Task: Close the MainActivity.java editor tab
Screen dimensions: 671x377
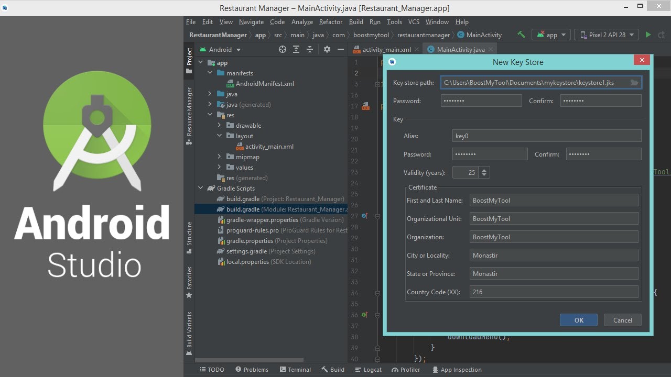Action: tap(491, 50)
